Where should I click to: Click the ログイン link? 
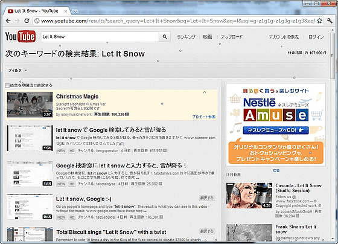coord(316,37)
